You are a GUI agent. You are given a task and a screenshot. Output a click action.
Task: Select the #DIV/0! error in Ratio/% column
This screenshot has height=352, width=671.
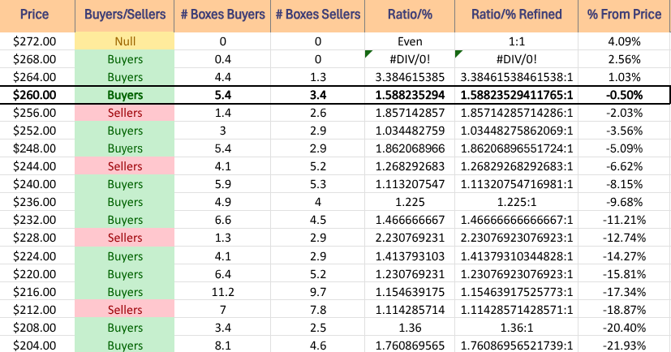(x=410, y=58)
